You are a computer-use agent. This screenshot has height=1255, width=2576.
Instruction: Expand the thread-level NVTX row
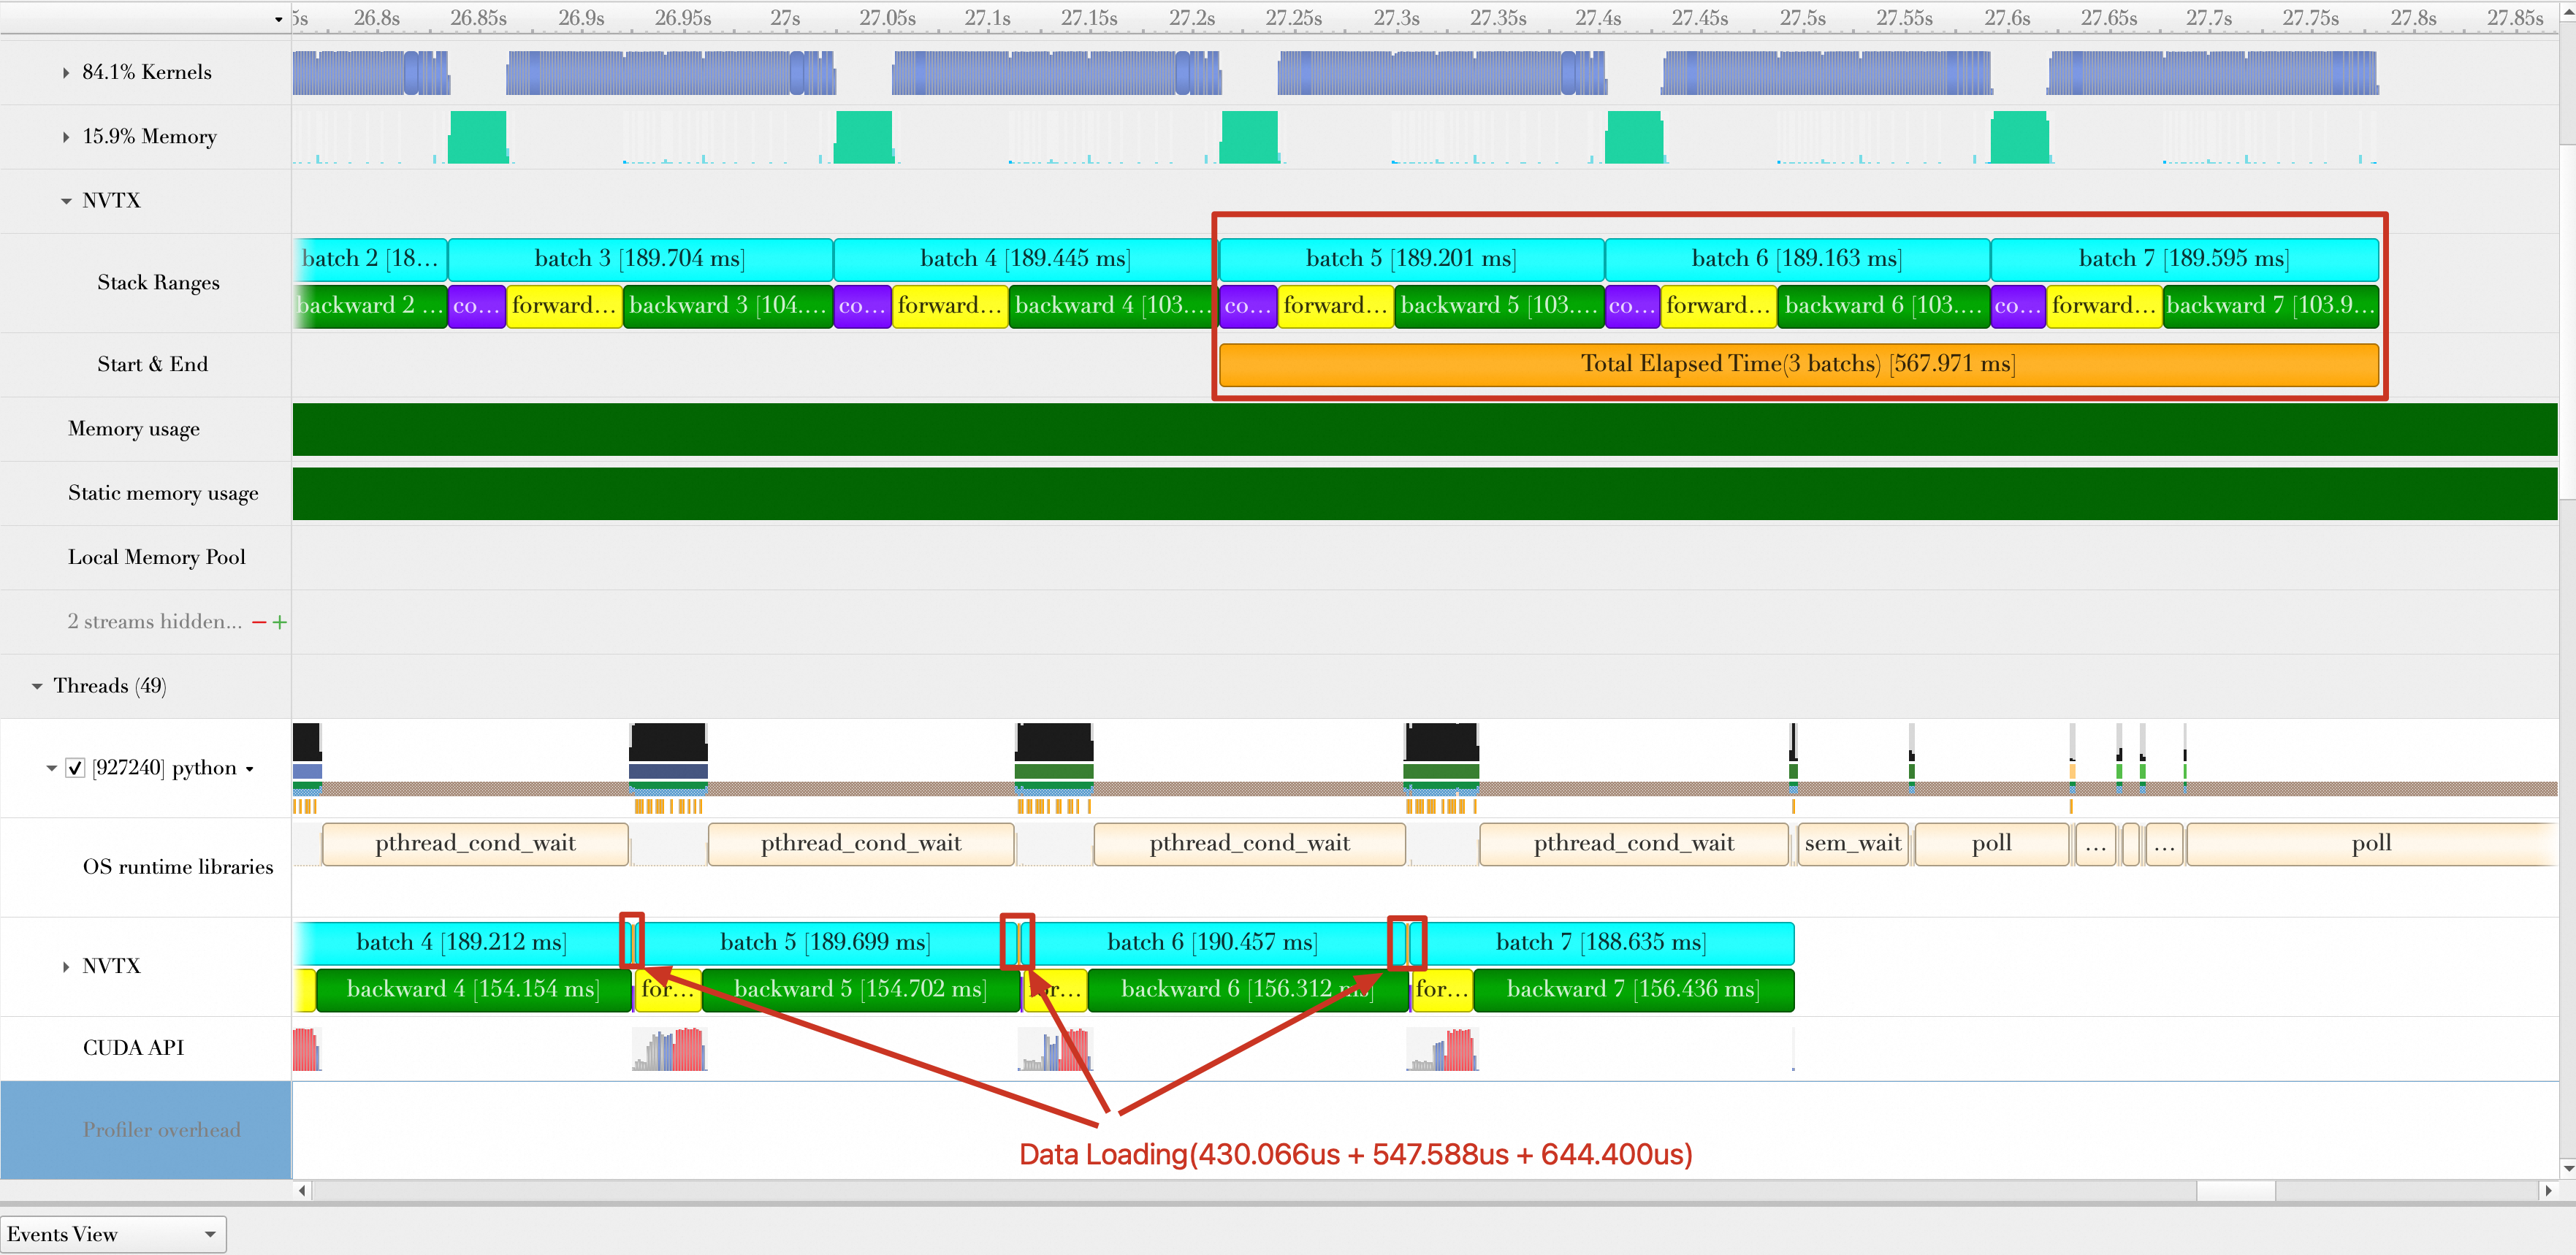click(66, 966)
